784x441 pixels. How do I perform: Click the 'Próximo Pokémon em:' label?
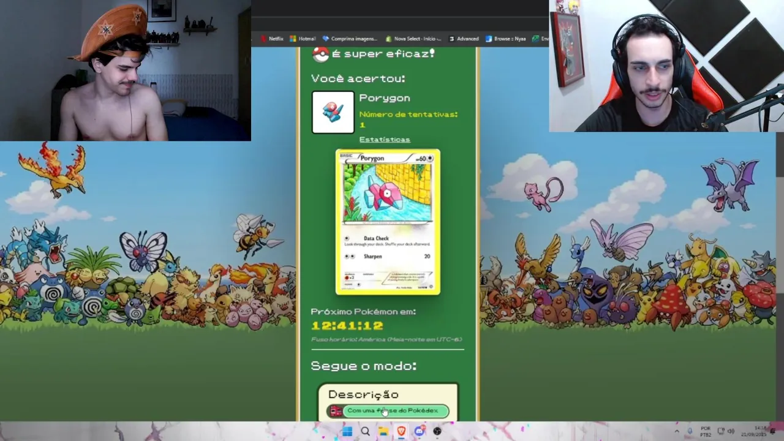click(x=363, y=312)
